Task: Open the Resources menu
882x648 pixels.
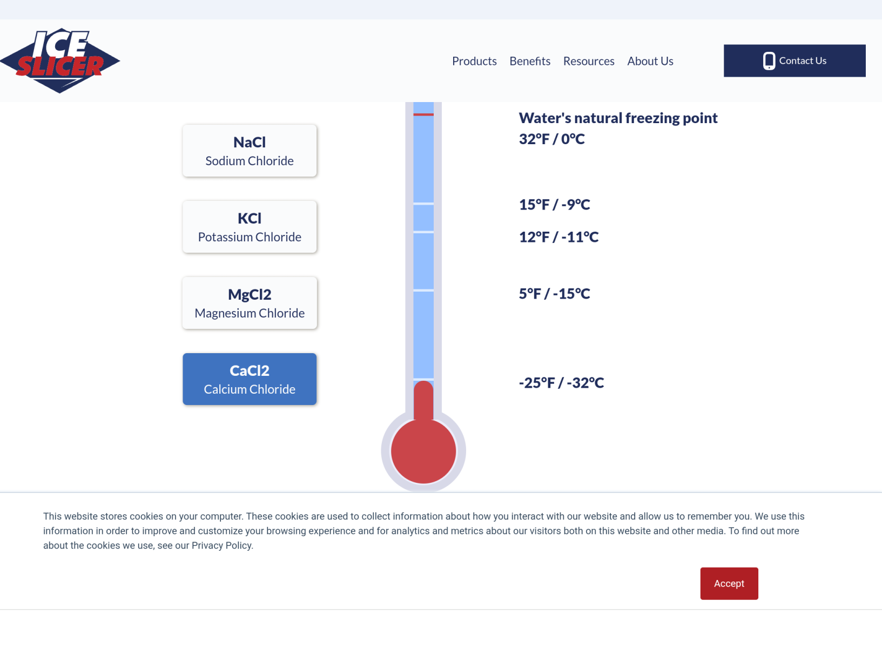Action: 589,61
